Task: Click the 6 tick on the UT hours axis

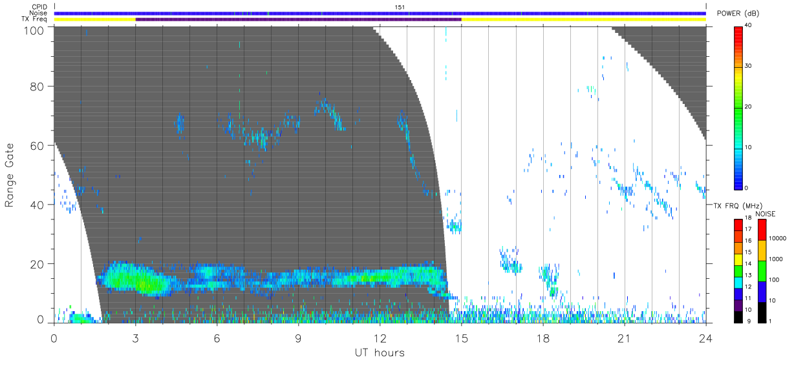Action: click(x=217, y=338)
